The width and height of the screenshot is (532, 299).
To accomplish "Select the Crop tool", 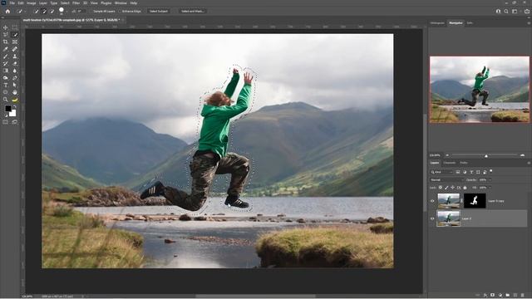I will tap(6, 42).
